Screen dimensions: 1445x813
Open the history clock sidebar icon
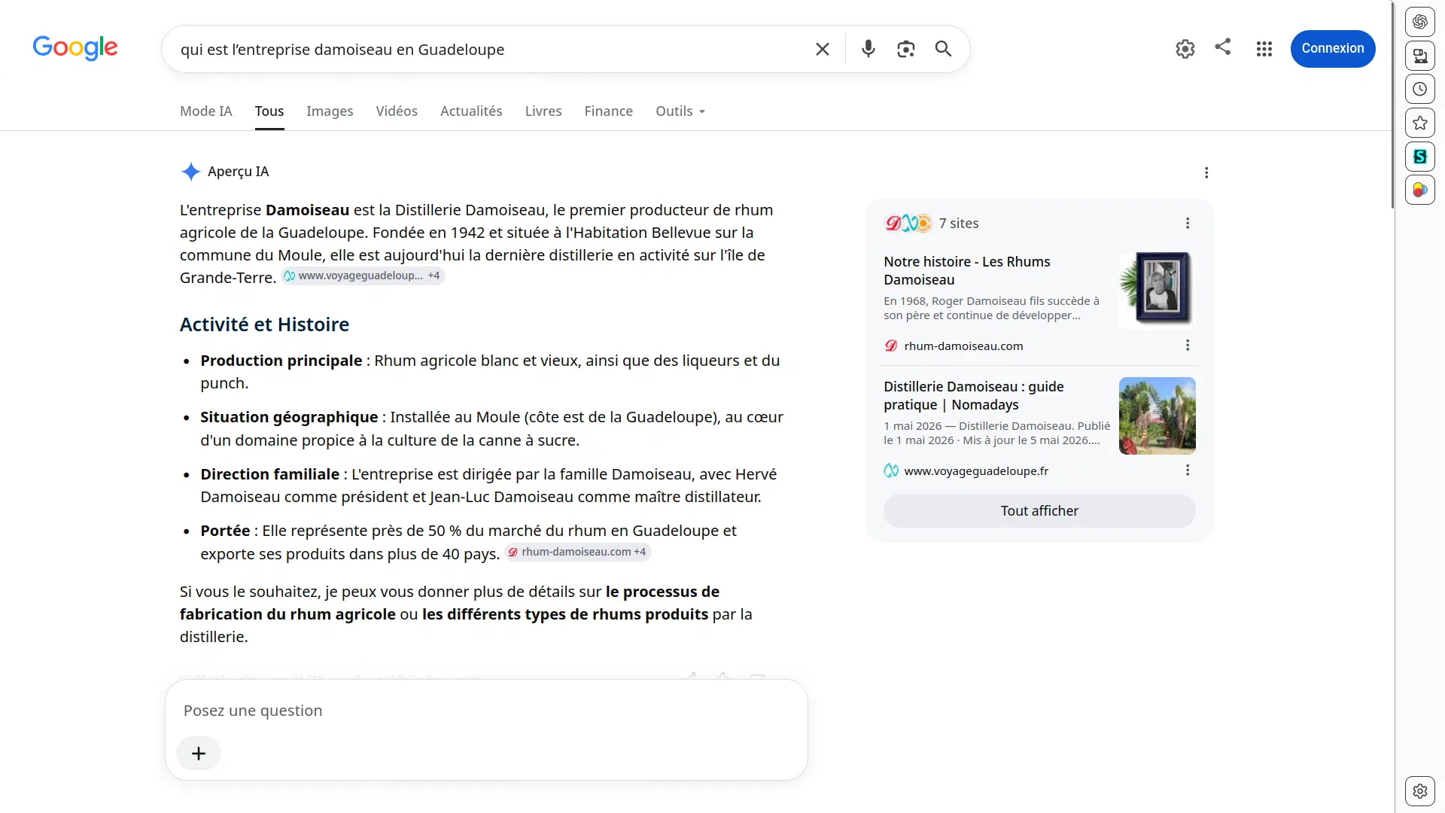[x=1419, y=89]
